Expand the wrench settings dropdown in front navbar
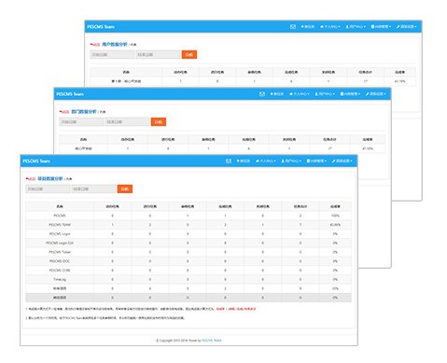This screenshot has width=447, height=363. pyautogui.click(x=342, y=161)
